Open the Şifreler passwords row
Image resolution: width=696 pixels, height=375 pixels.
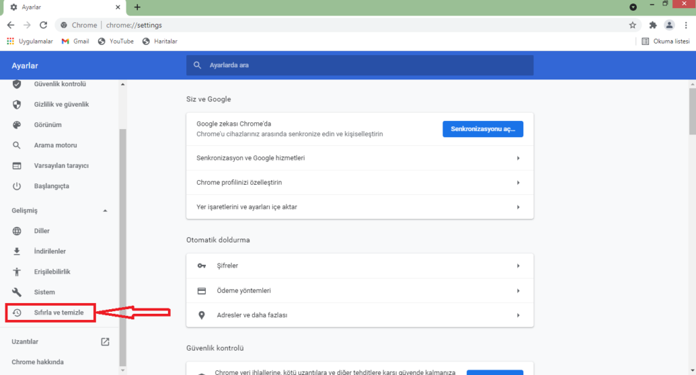360,266
